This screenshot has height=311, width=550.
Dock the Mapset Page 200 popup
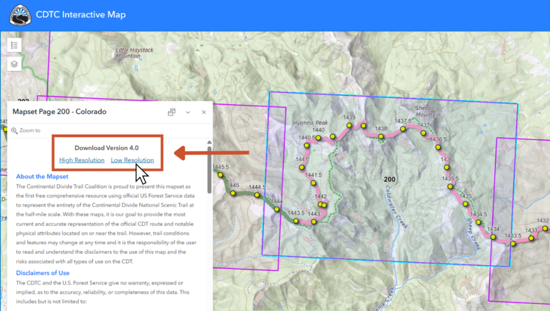[172, 112]
